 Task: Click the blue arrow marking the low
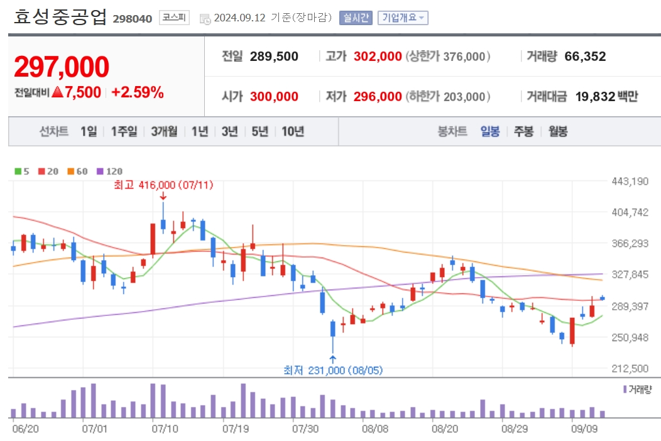pos(332,359)
